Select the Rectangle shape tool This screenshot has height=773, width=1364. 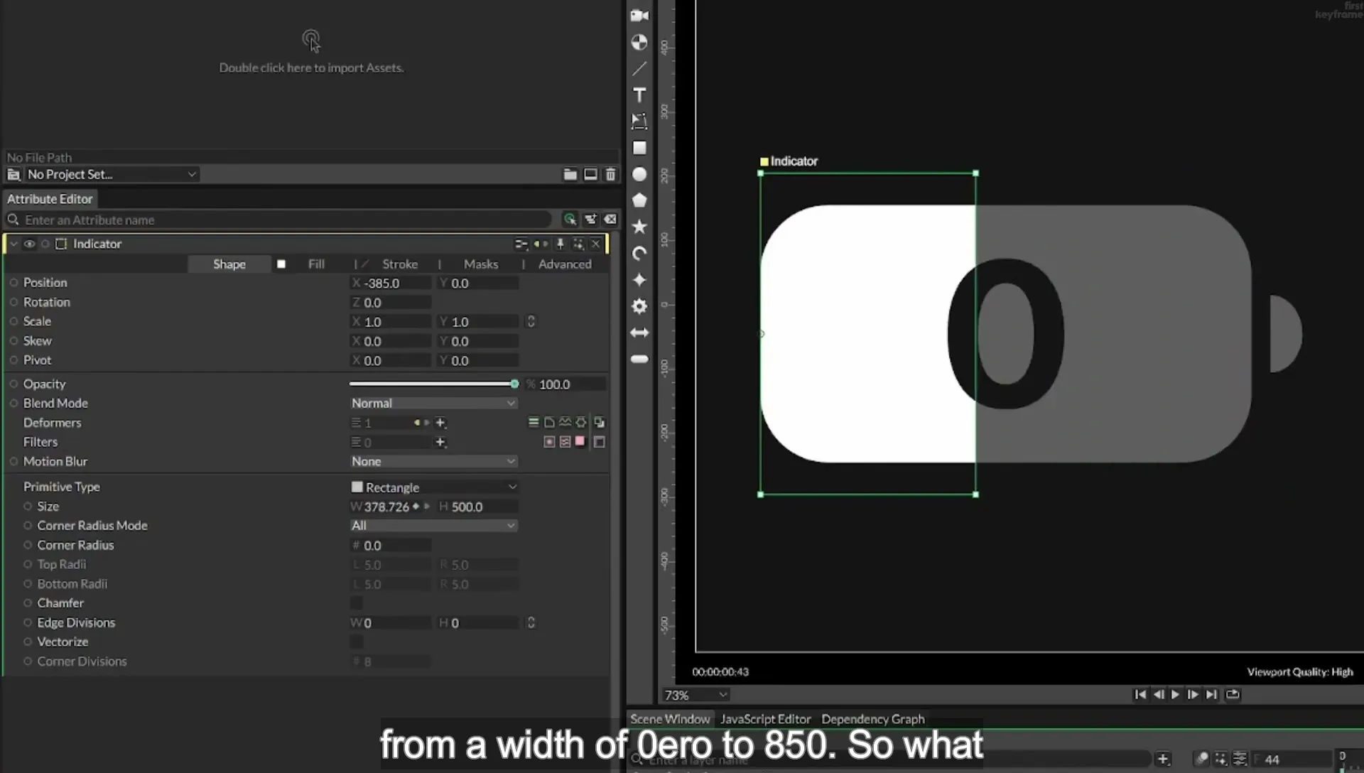tap(639, 148)
